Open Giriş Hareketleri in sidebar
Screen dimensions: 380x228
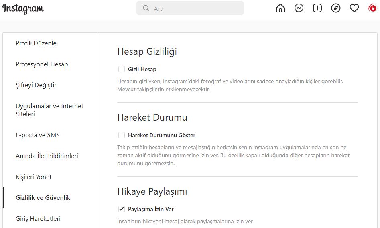(38, 219)
